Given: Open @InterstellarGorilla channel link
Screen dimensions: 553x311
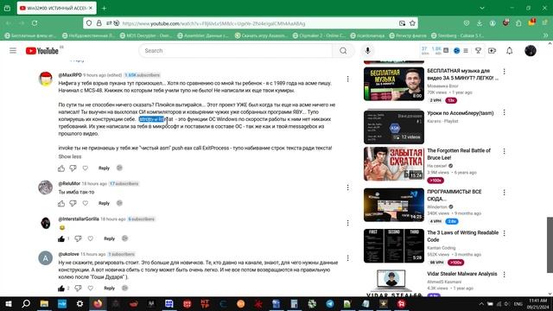Looking at the screenshot, I should pyautogui.click(x=79, y=219).
